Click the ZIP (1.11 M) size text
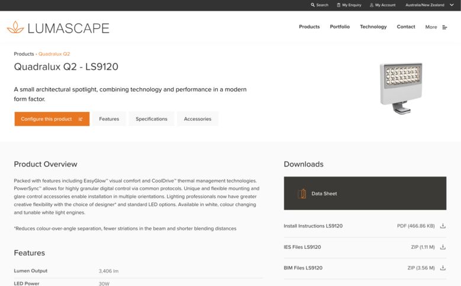Screen dimensions: 461x286 423,247
